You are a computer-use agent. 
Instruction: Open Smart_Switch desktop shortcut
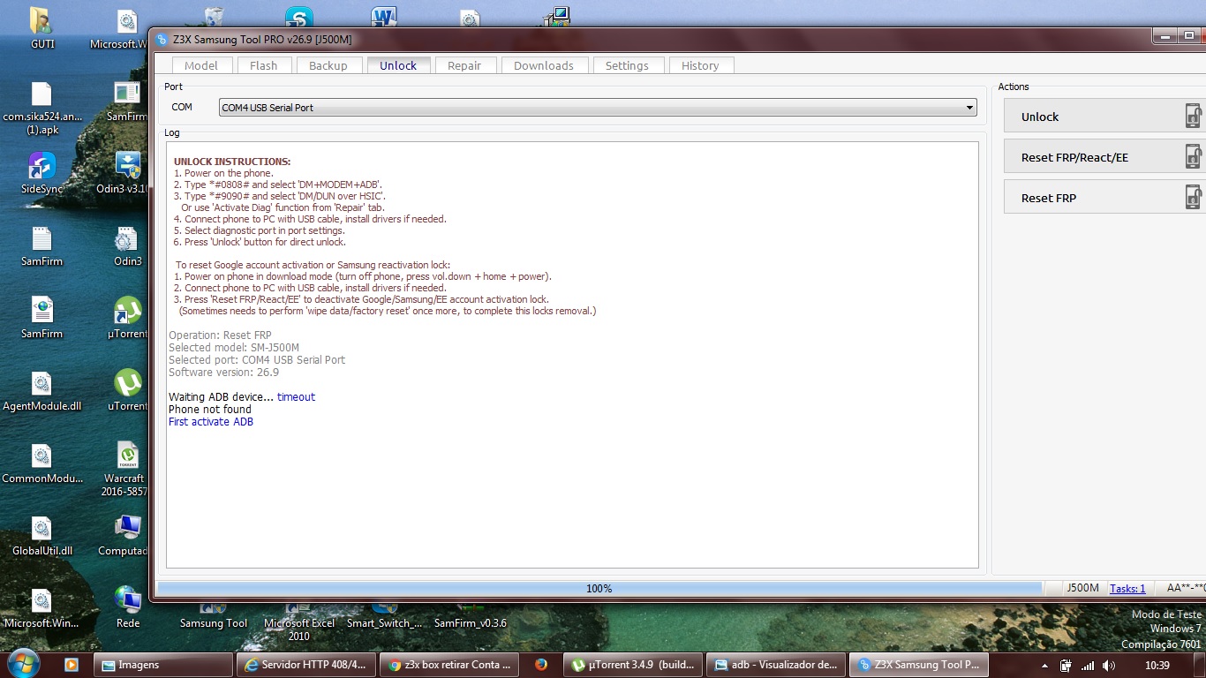384,616
